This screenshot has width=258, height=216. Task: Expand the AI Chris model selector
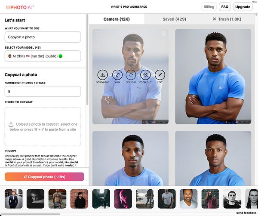[x=43, y=56]
